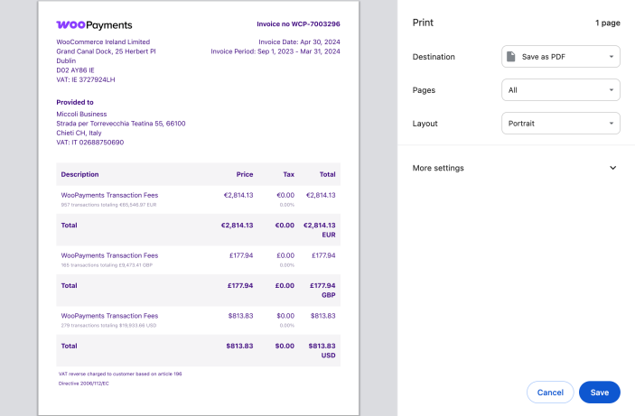Screen dimensions: 635x416
Task: Click the Print dialog title
Action: coord(423,22)
